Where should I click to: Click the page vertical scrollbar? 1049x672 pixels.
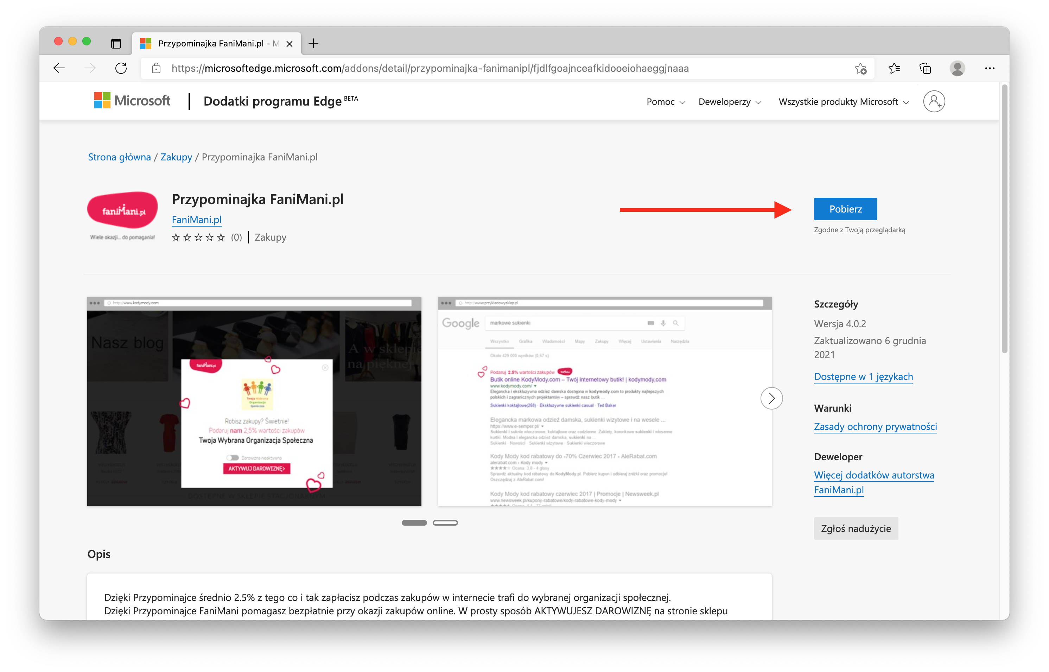(x=1004, y=218)
